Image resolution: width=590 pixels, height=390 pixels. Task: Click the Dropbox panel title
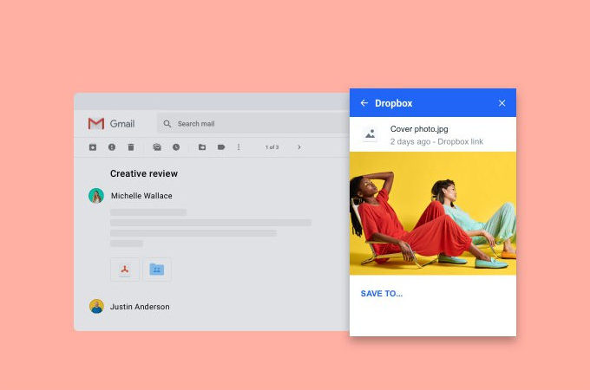point(394,103)
